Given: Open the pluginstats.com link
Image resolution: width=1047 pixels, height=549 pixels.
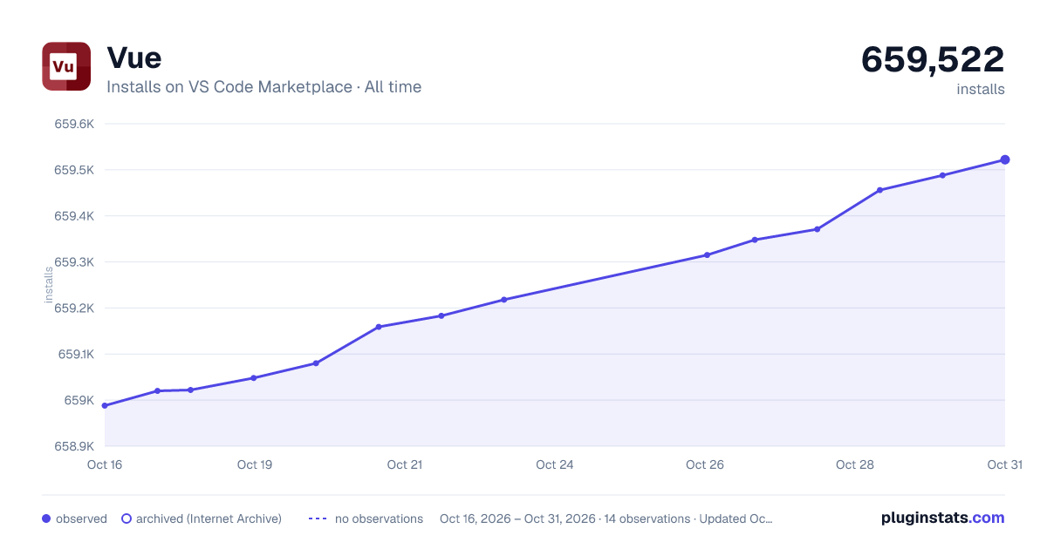Looking at the screenshot, I should point(942,518).
